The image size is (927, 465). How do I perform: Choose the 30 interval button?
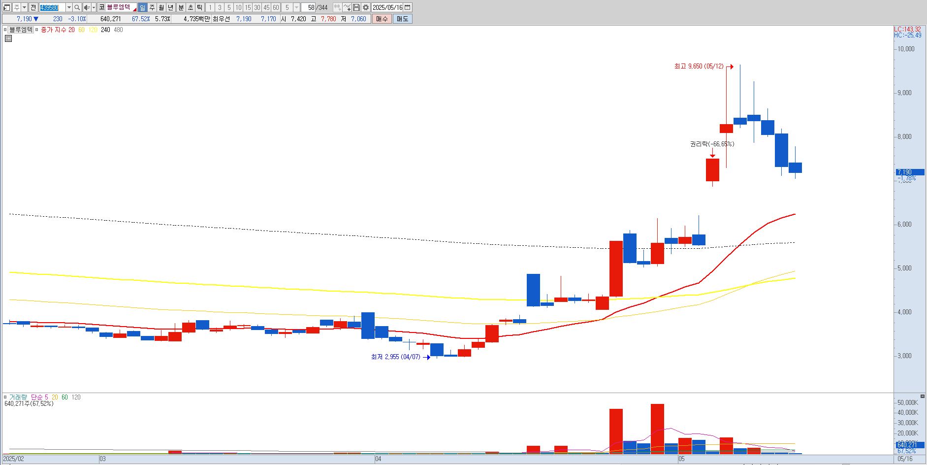257,7
